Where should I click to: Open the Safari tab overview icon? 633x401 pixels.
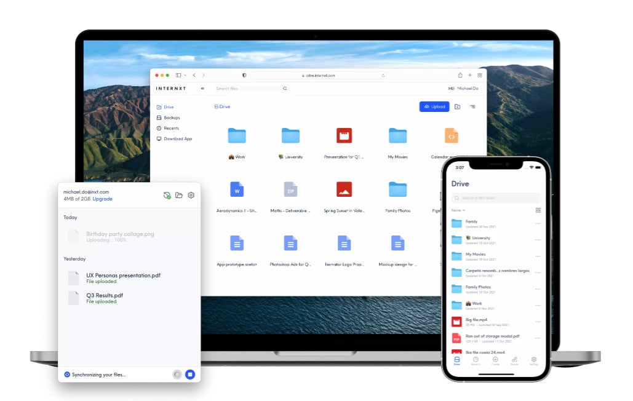pos(480,75)
